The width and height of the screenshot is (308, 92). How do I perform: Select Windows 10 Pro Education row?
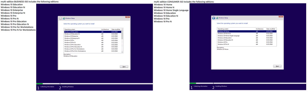tap(92, 45)
